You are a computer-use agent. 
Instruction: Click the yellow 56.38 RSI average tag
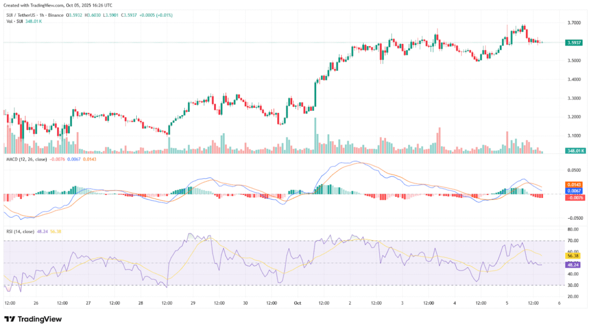574,256
